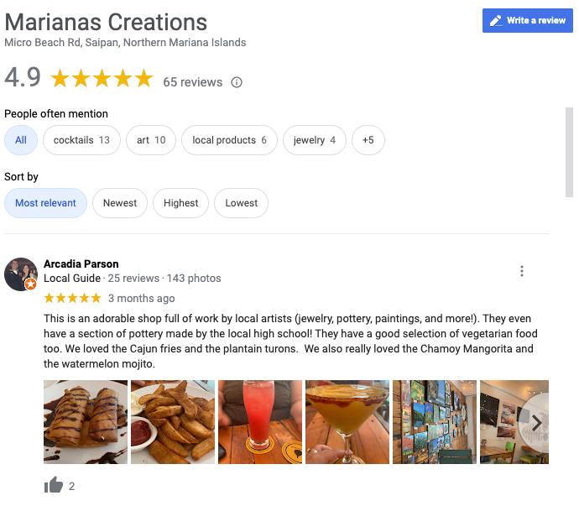Image resolution: width=579 pixels, height=506 pixels.
Task: Sort reviews by Lowest rating
Action: coord(241,203)
